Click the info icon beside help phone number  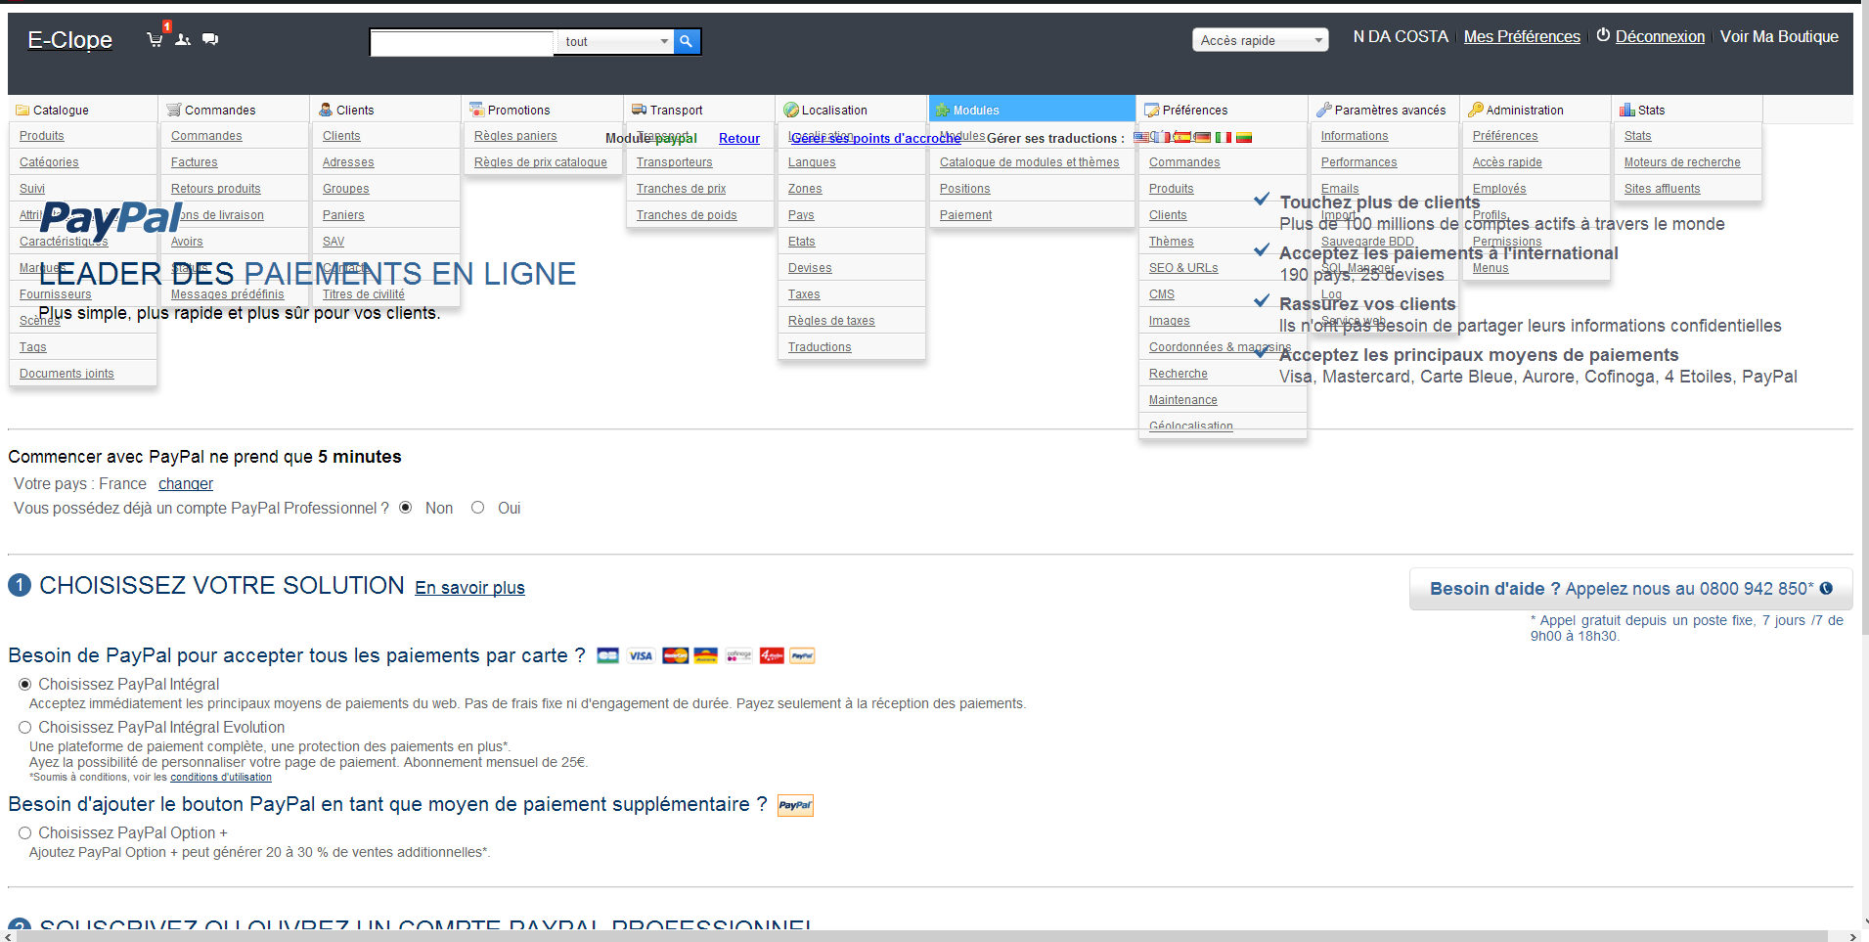pyautogui.click(x=1826, y=588)
